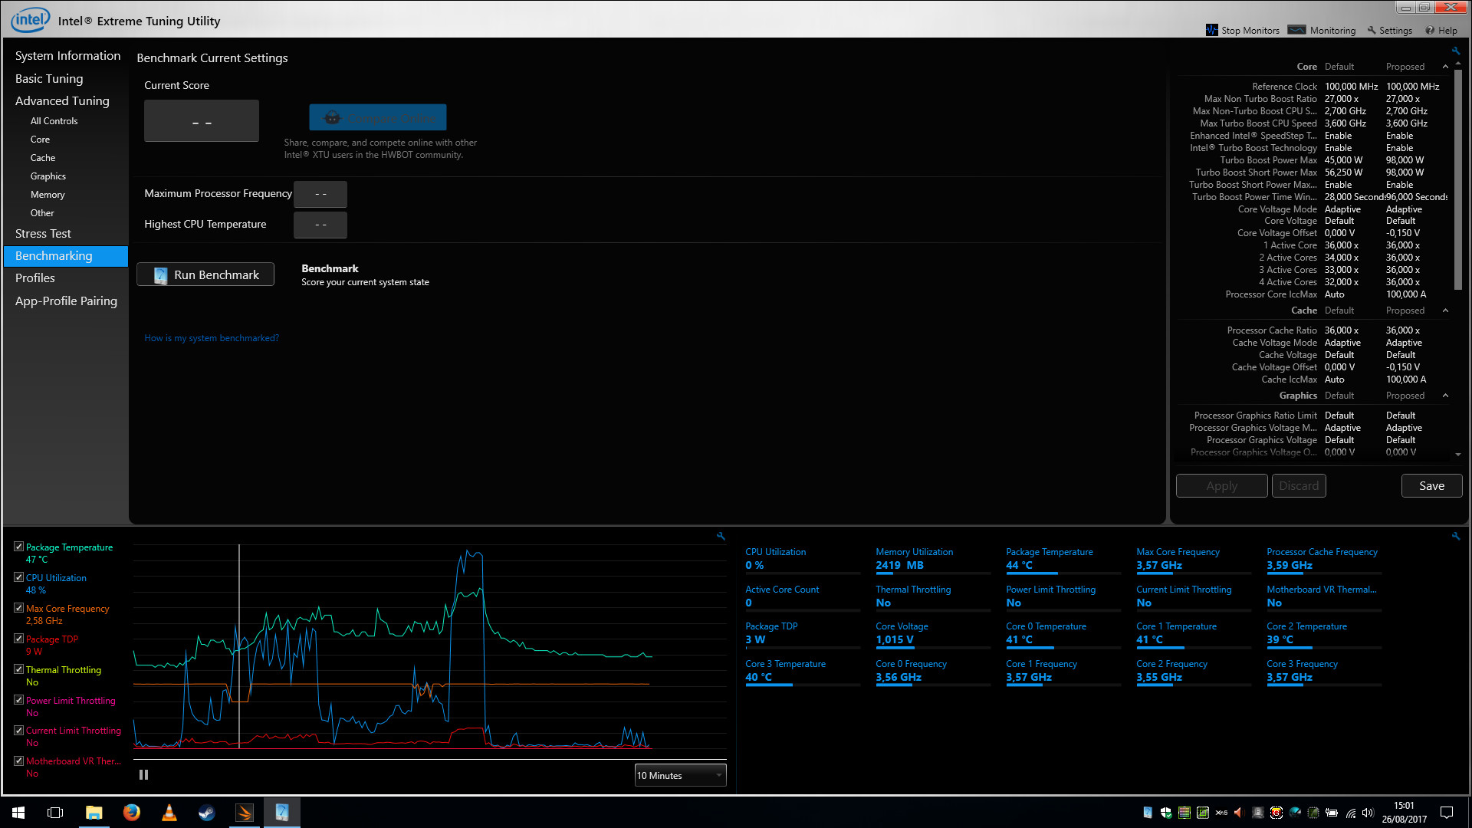Open the Action Center notifications icon
This screenshot has height=828, width=1472.
pos(1447,813)
